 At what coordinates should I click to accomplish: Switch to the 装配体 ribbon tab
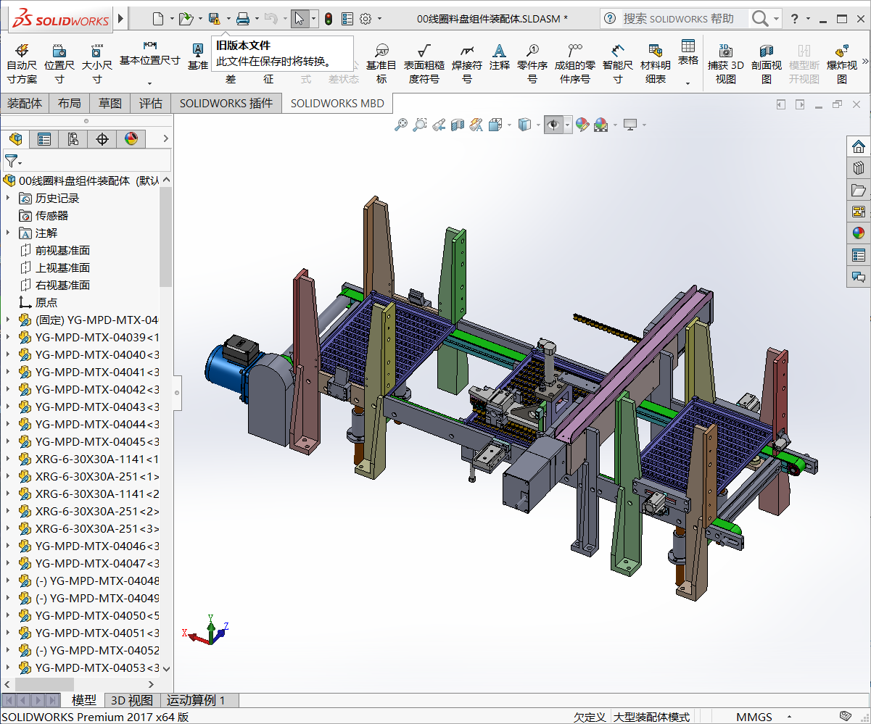[x=25, y=103]
